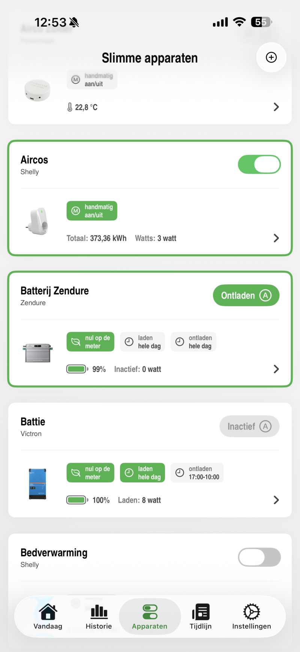Open the Vandaag home icon
The height and width of the screenshot is (652, 300).
[48, 612]
